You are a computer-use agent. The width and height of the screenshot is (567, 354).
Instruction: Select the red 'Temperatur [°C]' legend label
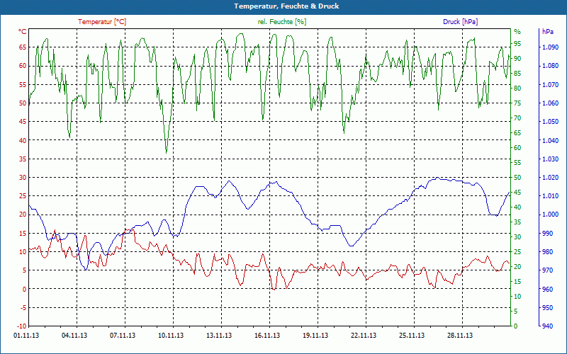pos(102,22)
